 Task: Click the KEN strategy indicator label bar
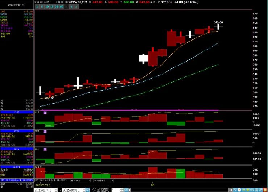tap(17, 180)
